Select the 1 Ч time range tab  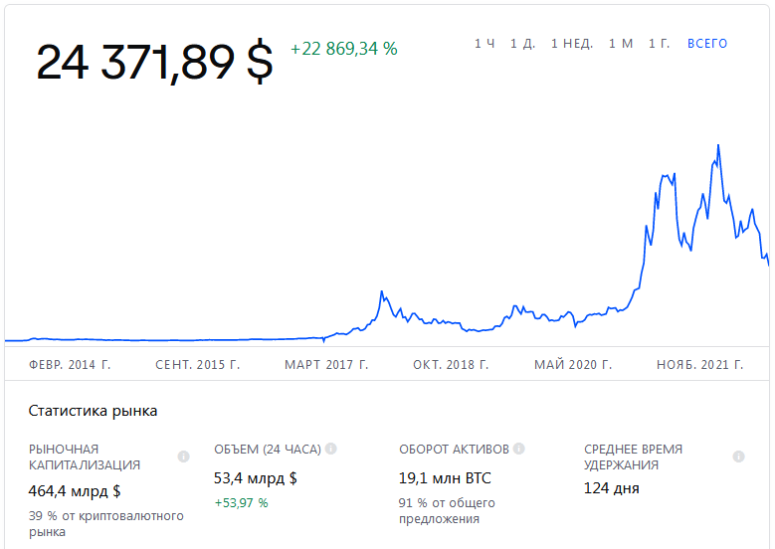coord(484,44)
